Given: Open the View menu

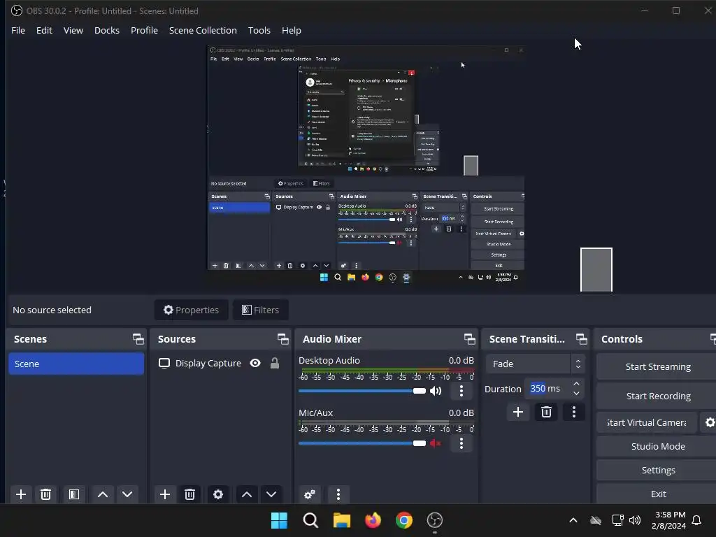Looking at the screenshot, I should 73,30.
